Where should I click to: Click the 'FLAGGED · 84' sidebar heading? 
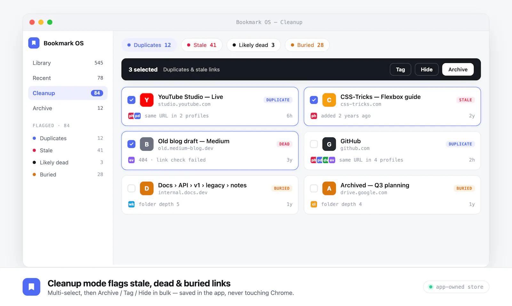pyautogui.click(x=51, y=126)
